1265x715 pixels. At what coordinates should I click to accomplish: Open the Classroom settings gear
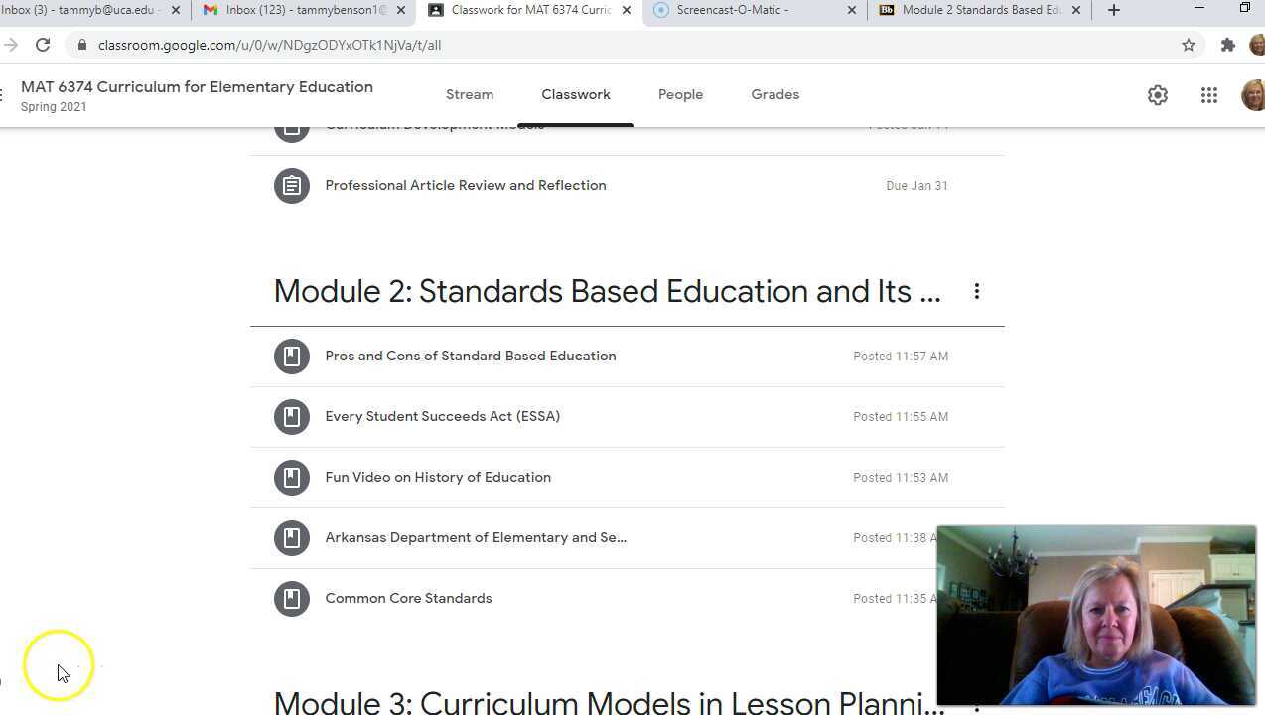point(1157,94)
